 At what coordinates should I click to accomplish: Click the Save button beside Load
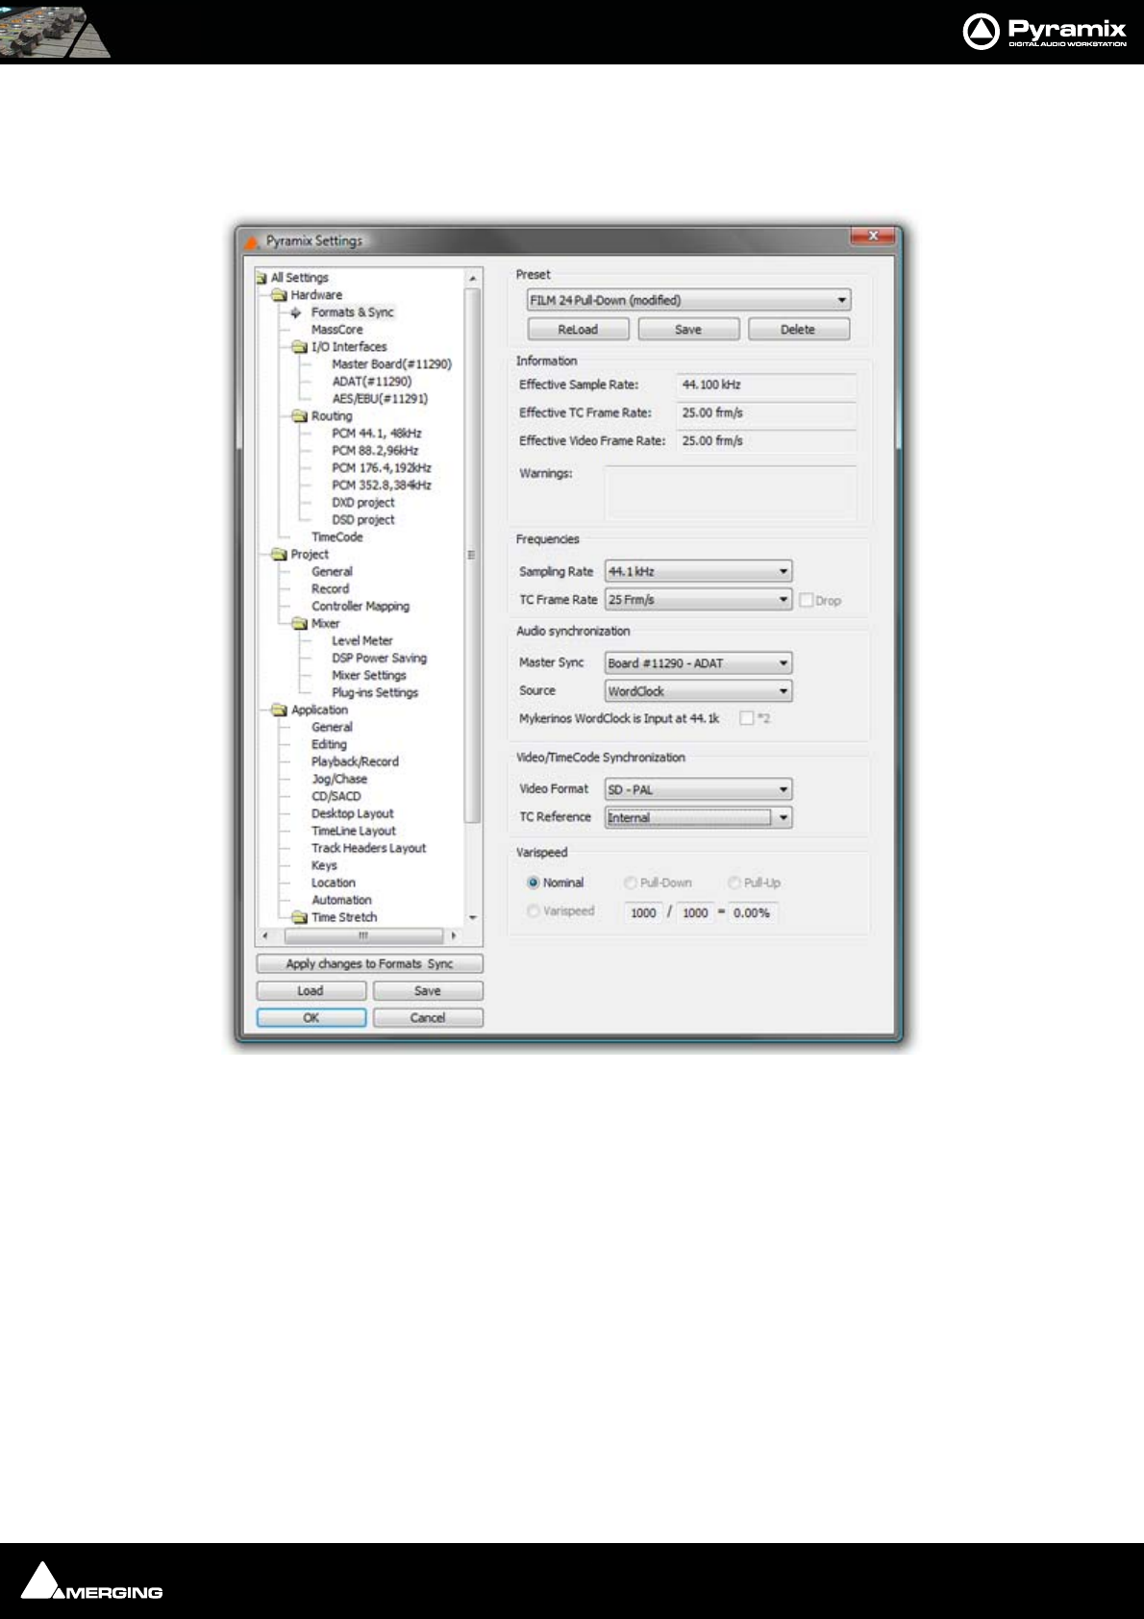click(428, 990)
